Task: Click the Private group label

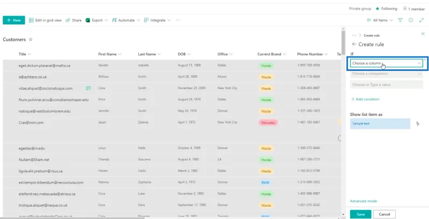Action: point(360,9)
